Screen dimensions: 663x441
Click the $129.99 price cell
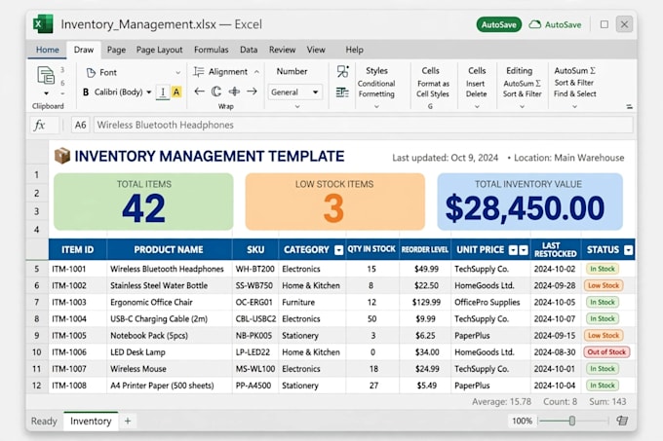click(x=425, y=302)
